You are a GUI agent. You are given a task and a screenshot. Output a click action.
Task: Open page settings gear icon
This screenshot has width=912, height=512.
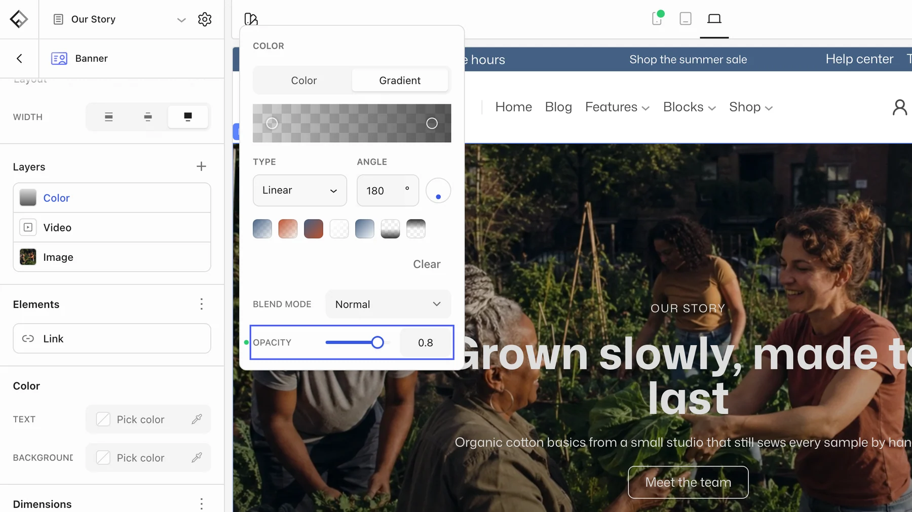pos(205,19)
